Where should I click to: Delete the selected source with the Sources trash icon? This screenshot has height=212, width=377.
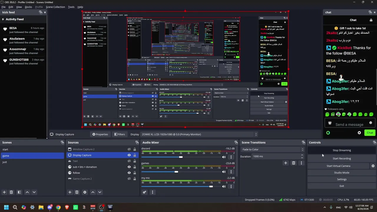click(77, 192)
